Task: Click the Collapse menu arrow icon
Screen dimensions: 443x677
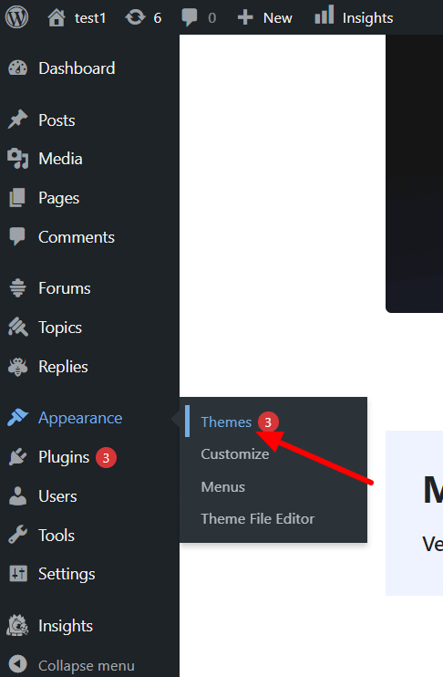Action: (17, 665)
